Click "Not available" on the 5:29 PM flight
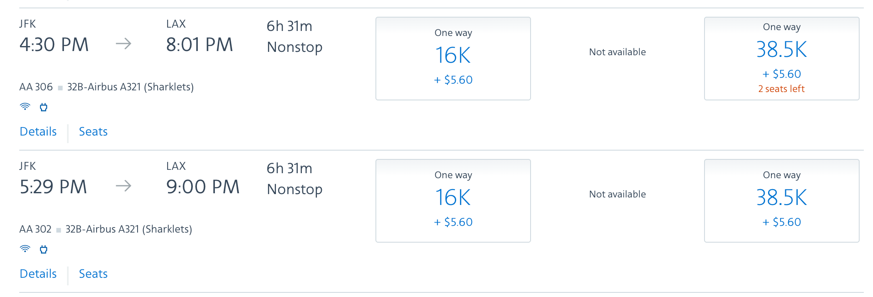 click(617, 194)
